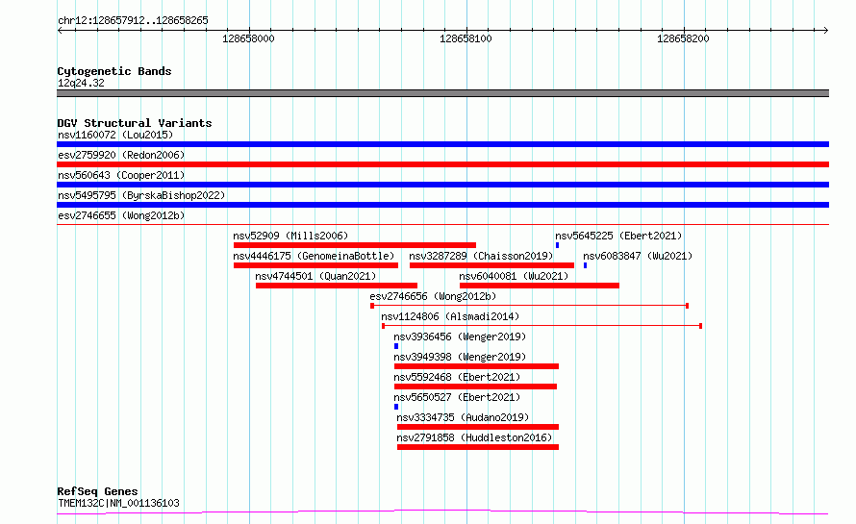This screenshot has height=524, width=856.
Task: Select the blue bar under nsv560643
Action: click(442, 185)
